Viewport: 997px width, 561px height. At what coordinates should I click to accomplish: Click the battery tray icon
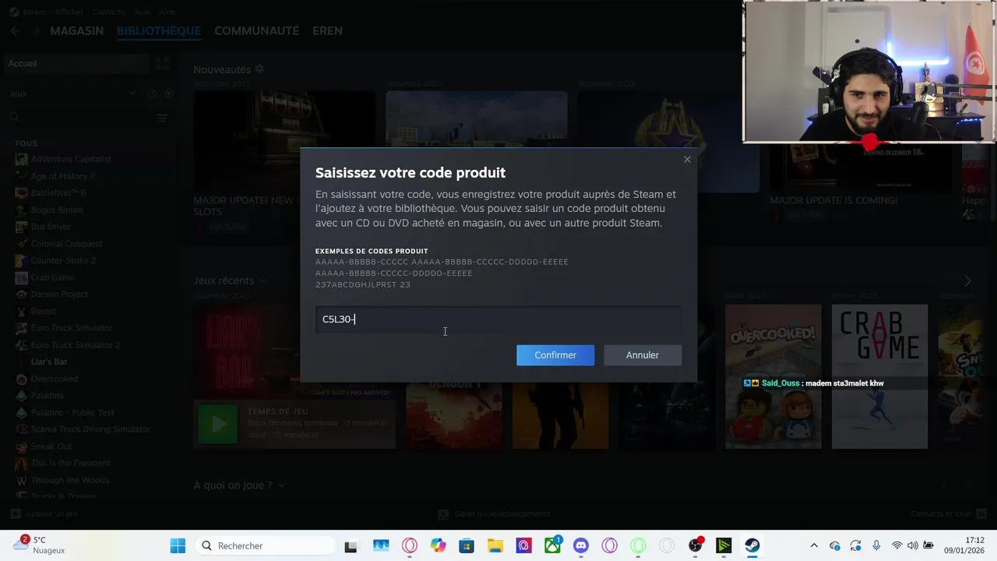coord(928,545)
